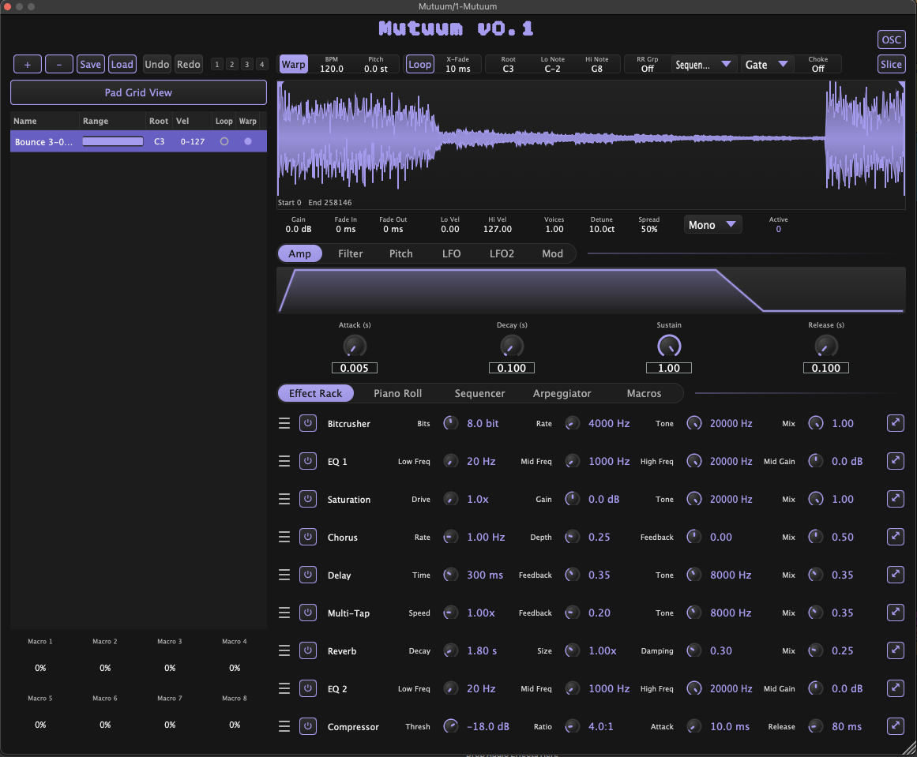Click the drag handle for EQ 1

click(x=284, y=461)
